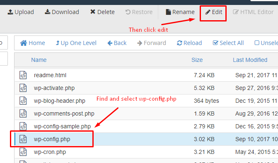Select the wp-cron.php file
The height and width of the screenshot is (163, 278).
coord(146,152)
